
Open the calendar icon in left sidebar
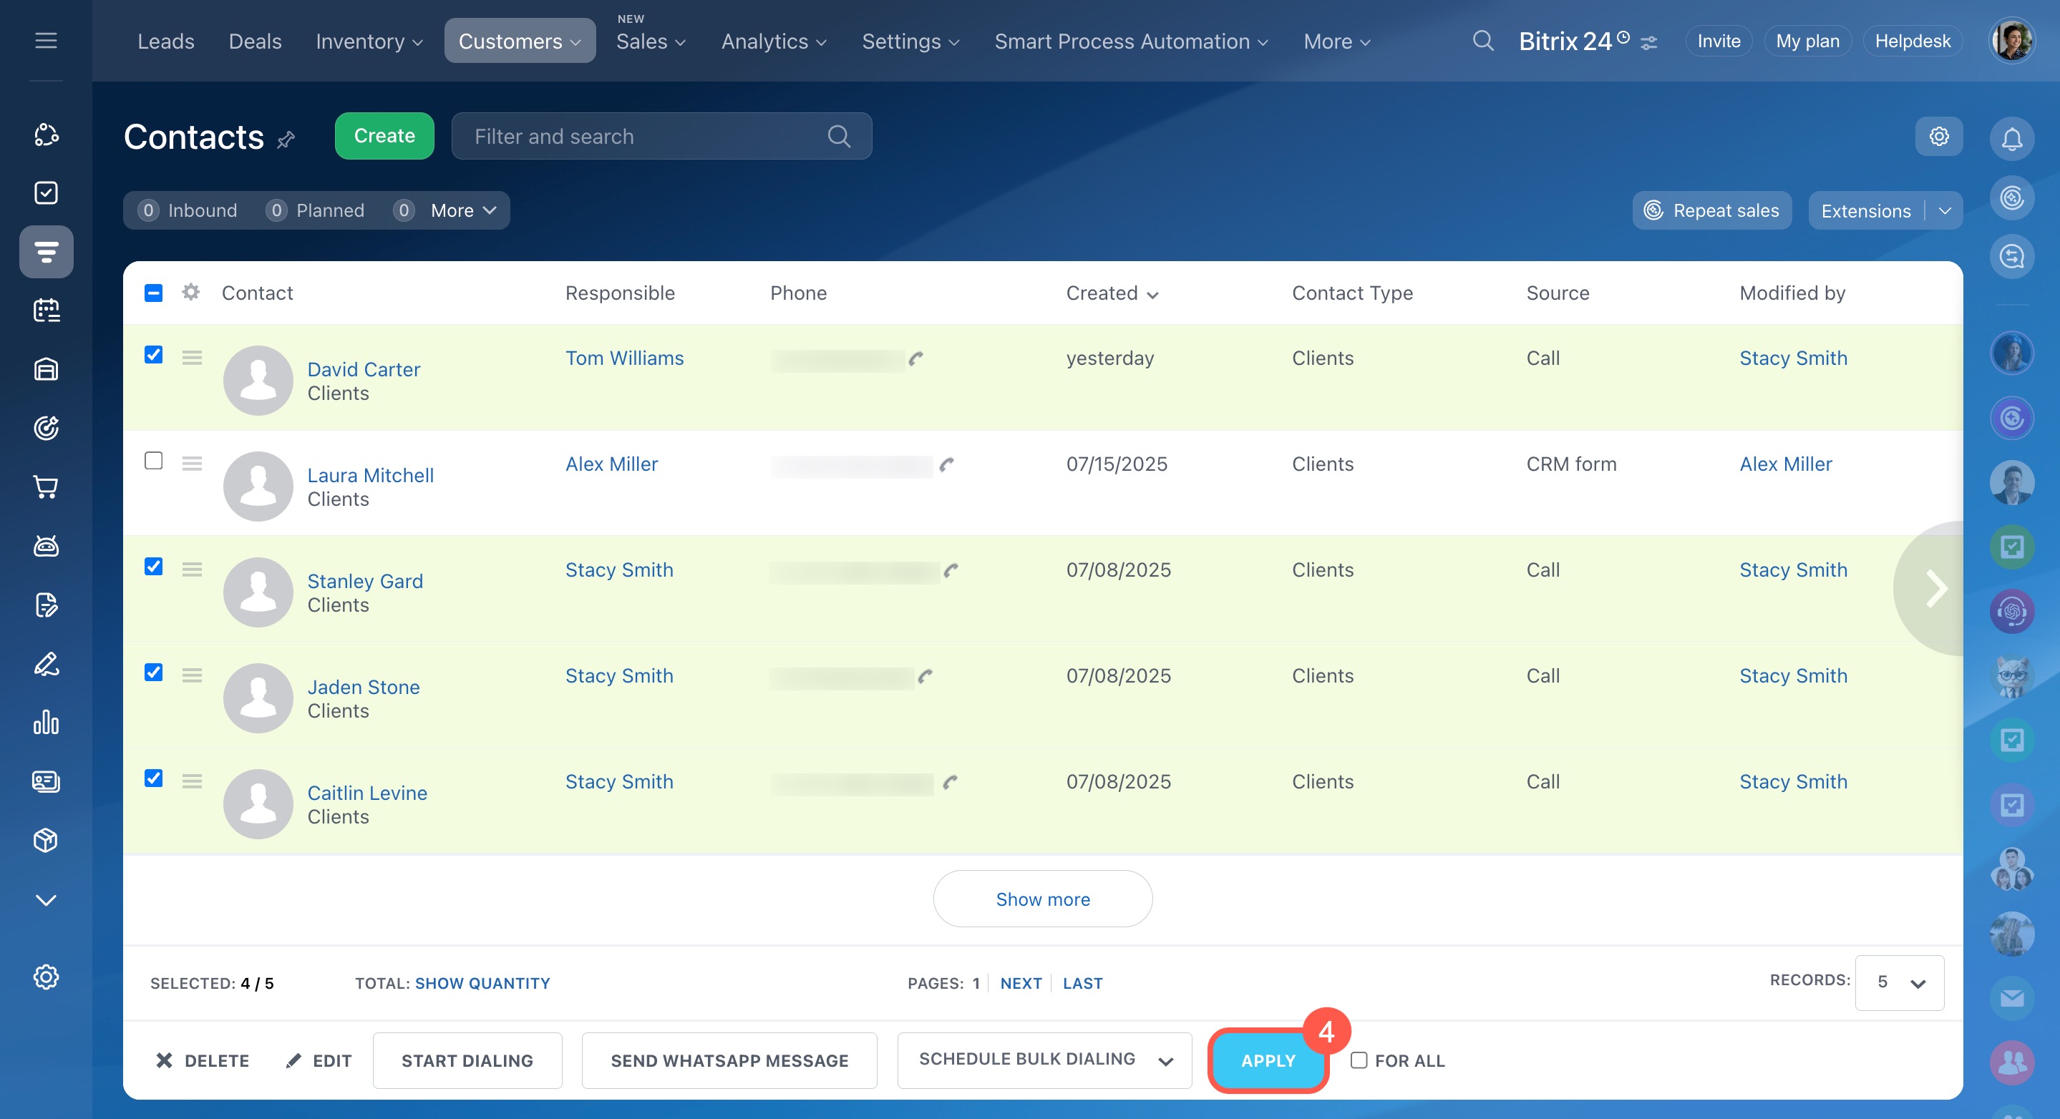46,310
